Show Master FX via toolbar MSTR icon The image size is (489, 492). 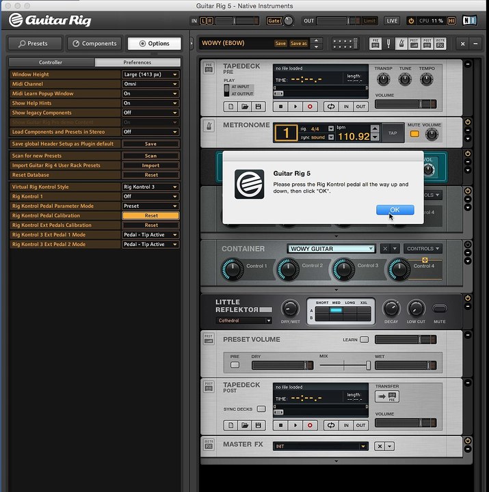pos(440,44)
